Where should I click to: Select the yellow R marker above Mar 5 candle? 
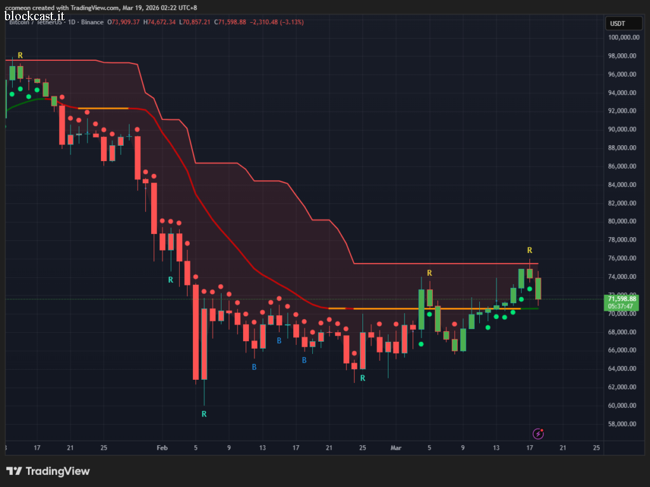430,273
